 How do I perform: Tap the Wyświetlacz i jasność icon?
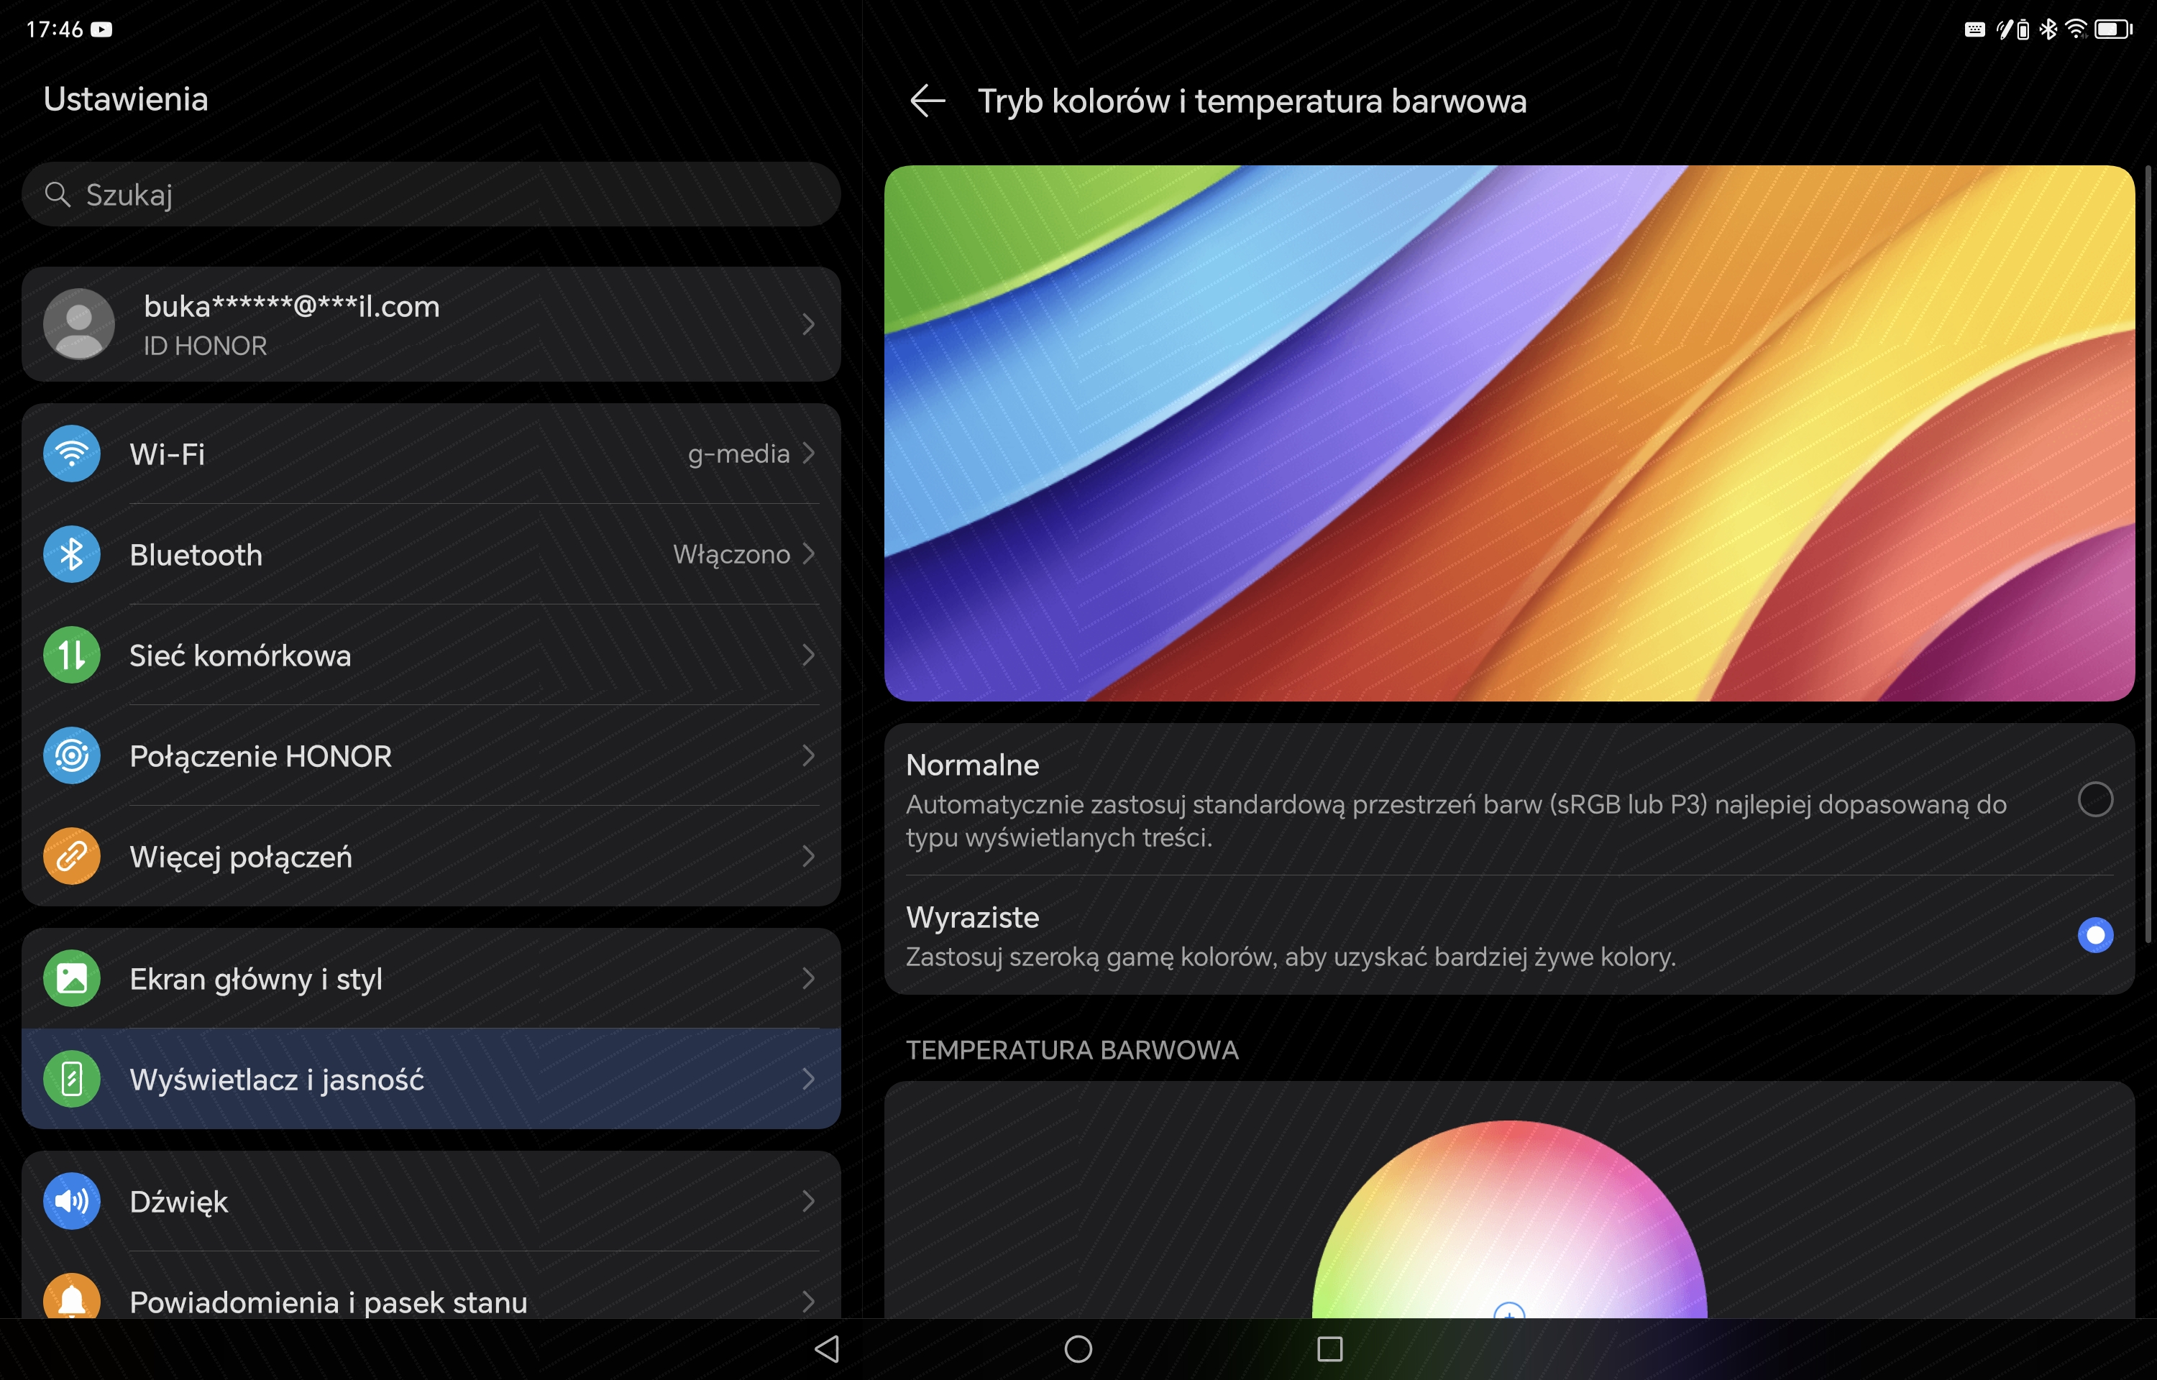72,1079
